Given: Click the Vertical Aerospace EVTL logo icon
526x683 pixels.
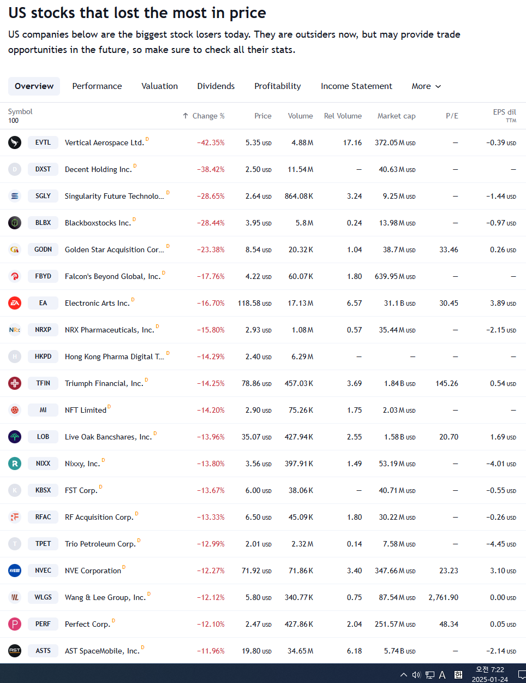Looking at the screenshot, I should (x=15, y=142).
